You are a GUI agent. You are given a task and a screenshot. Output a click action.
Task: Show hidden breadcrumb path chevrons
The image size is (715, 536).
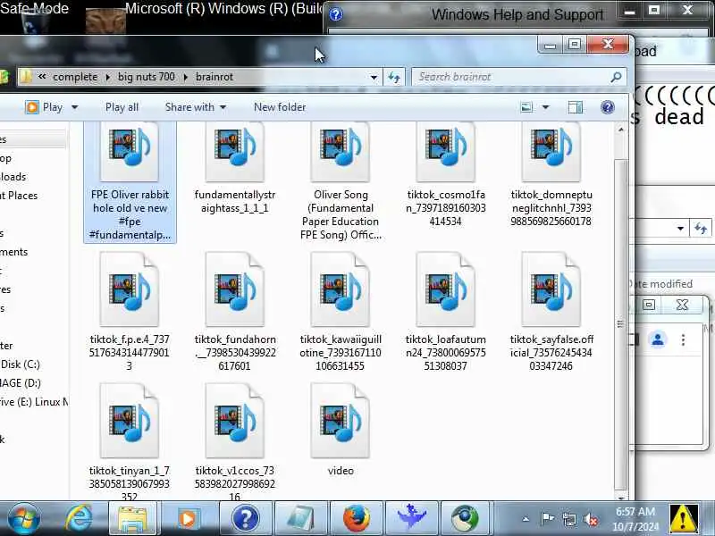[41, 77]
